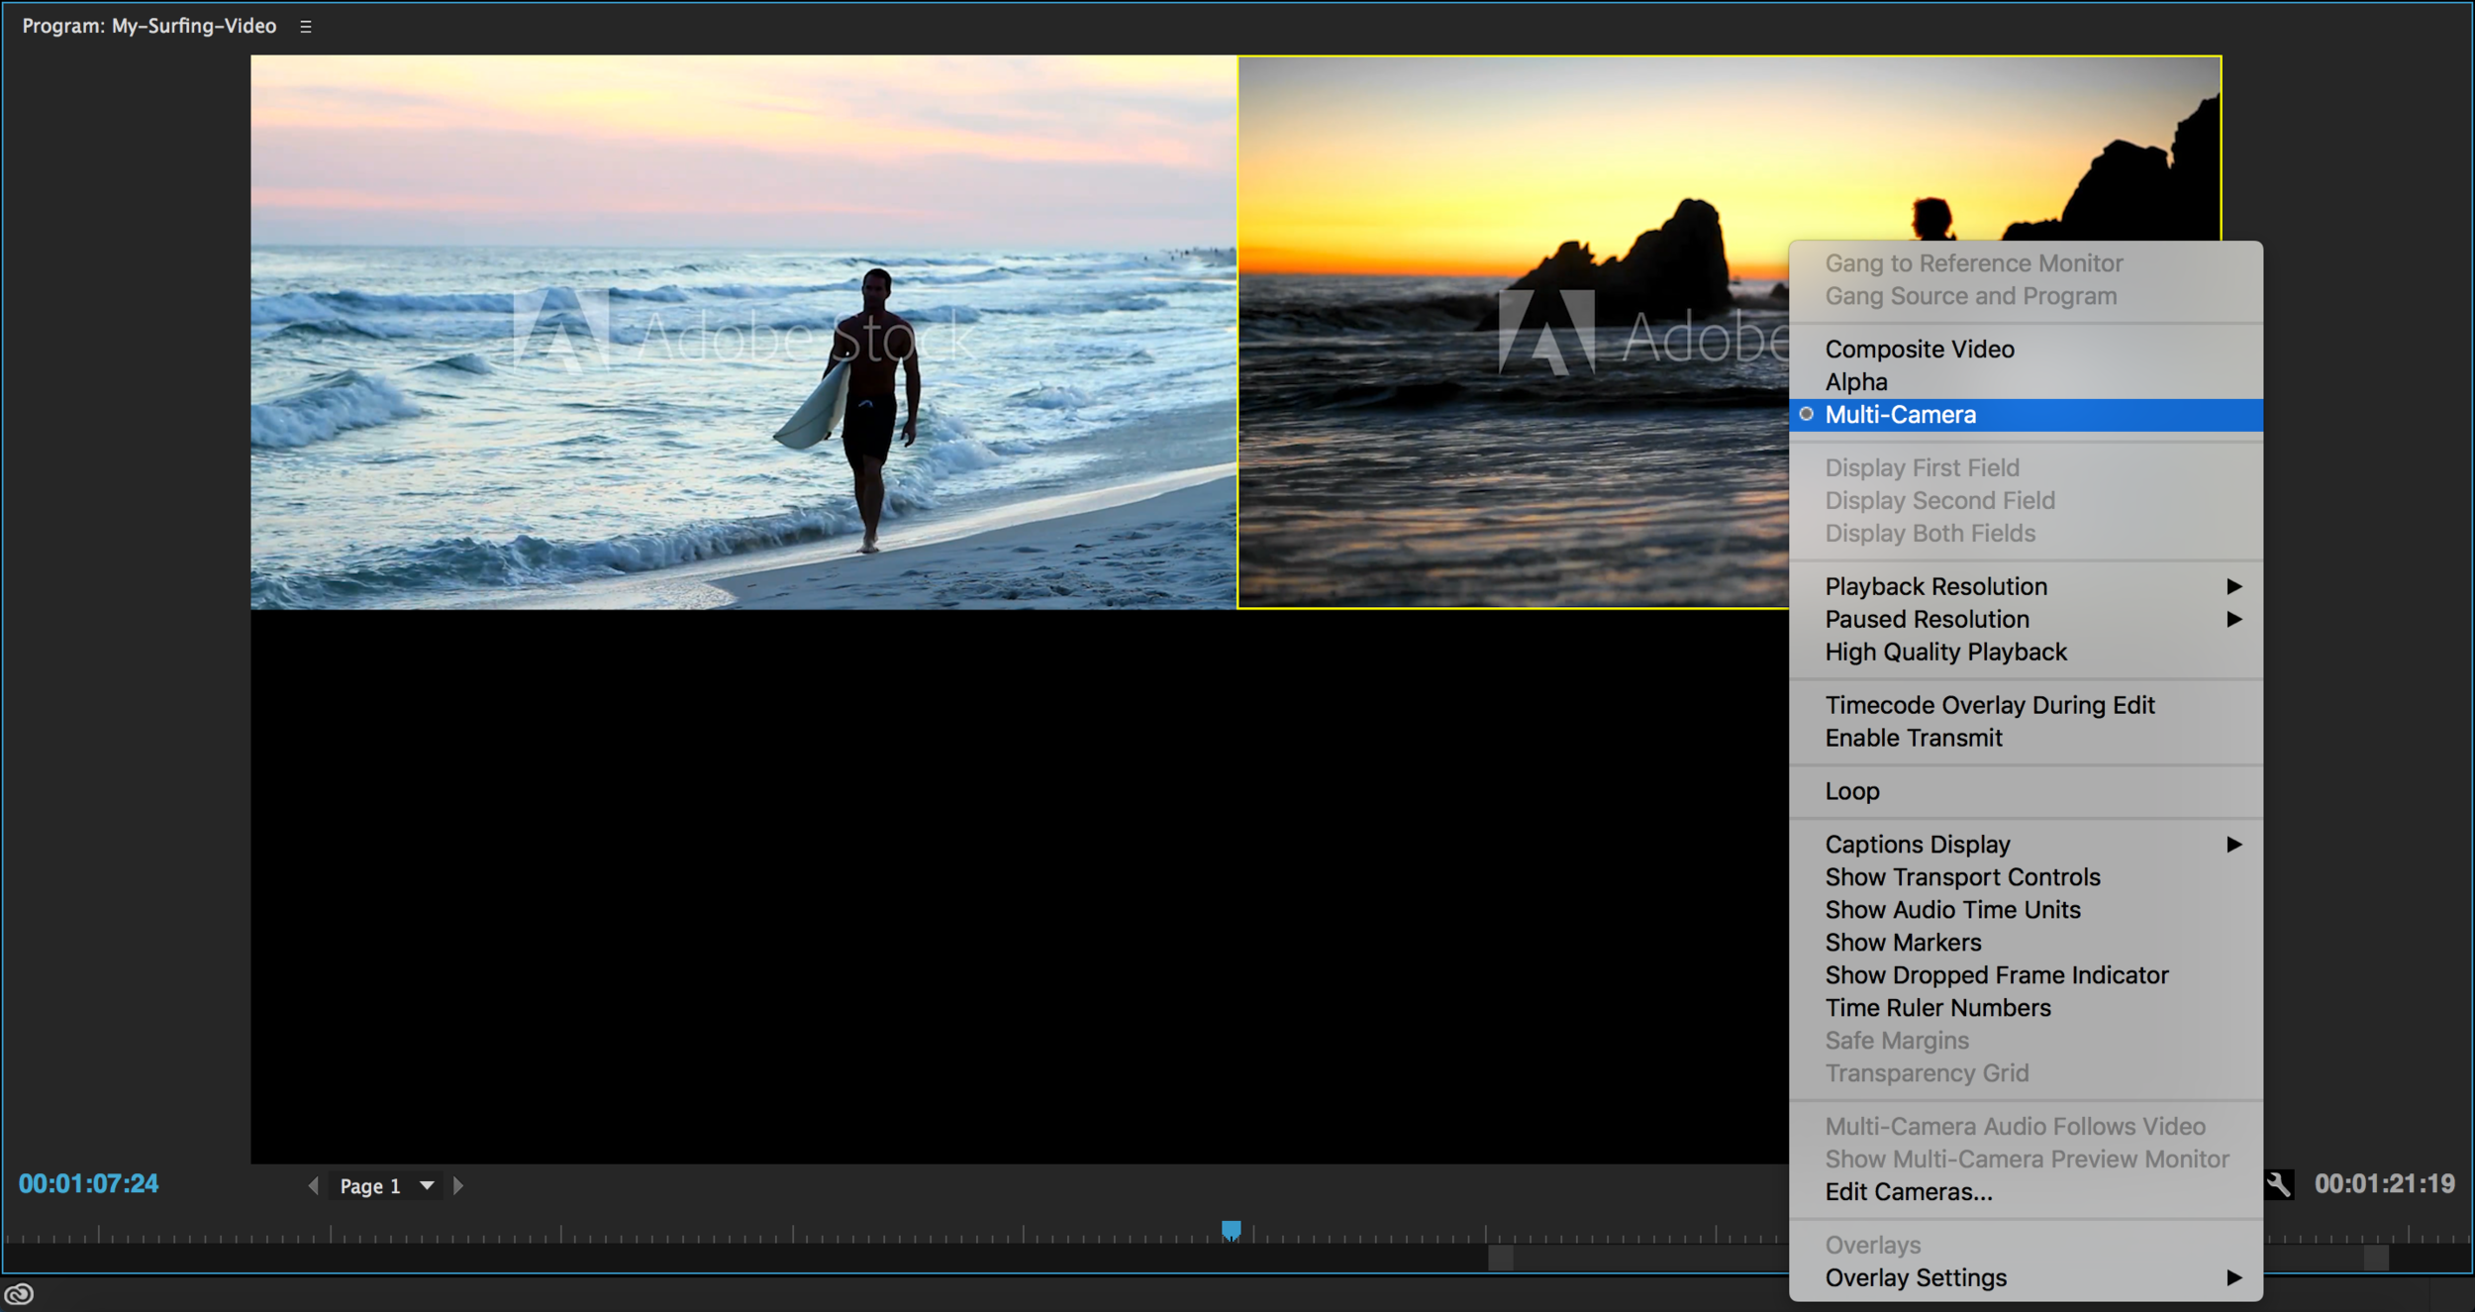
Task: Toggle Show Audio Time Units
Action: [2026, 909]
